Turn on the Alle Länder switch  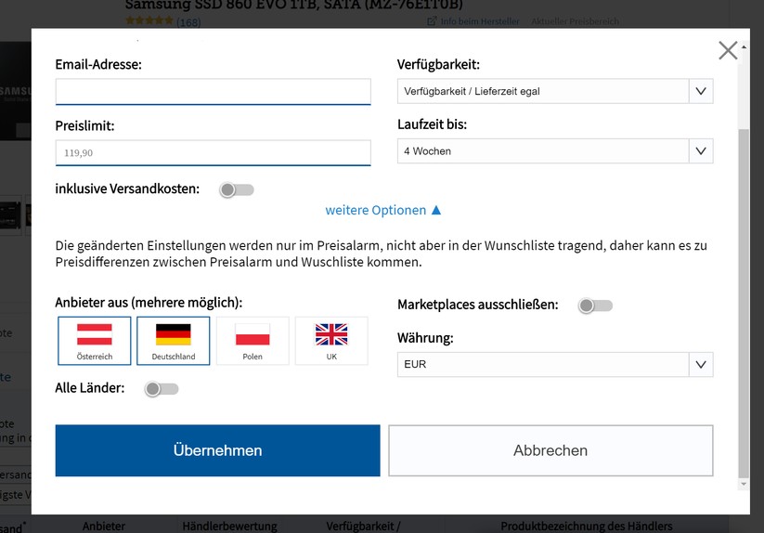(x=162, y=389)
